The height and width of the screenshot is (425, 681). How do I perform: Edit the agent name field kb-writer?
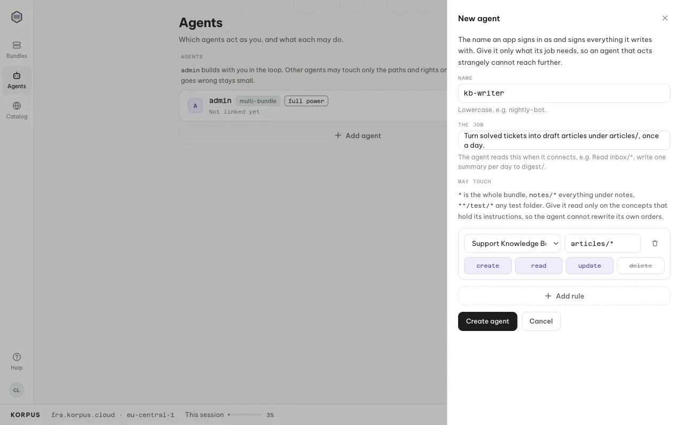coord(564,93)
